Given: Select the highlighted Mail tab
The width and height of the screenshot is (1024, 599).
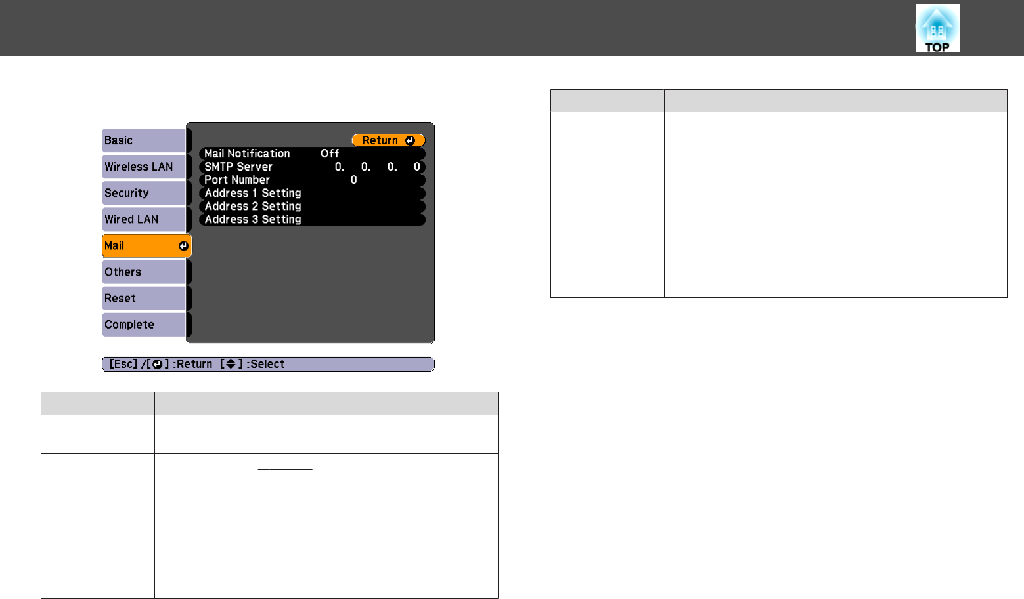Looking at the screenshot, I should pyautogui.click(x=146, y=246).
